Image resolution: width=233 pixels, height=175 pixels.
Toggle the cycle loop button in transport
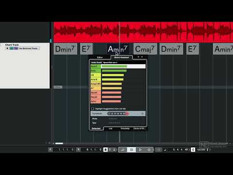click(x=123, y=150)
